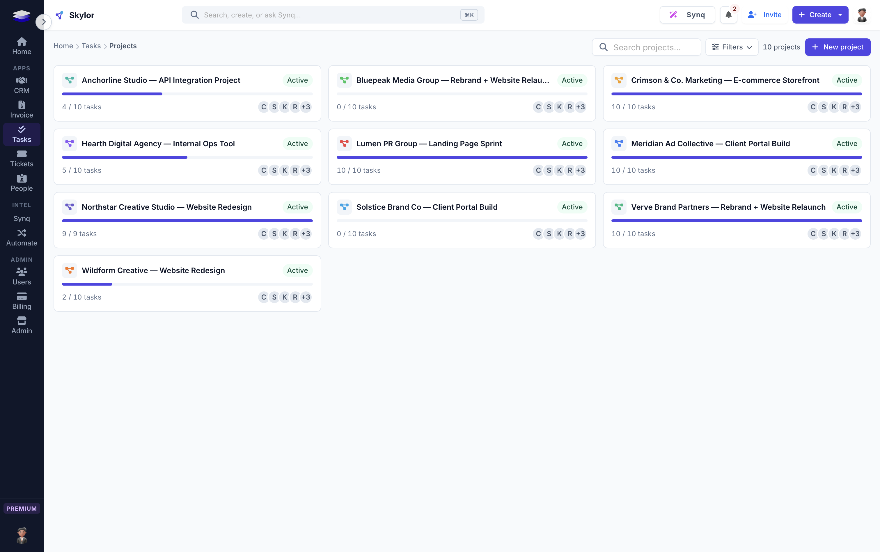
Task: Open the Filters dropdown
Action: pyautogui.click(x=732, y=47)
